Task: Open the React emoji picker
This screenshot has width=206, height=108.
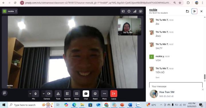Action: pos(95,93)
